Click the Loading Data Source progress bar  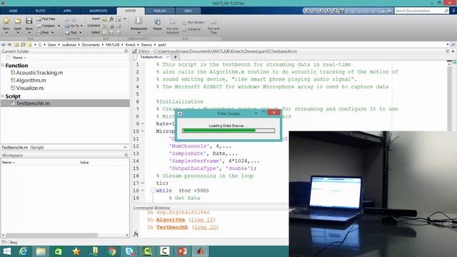point(228,131)
